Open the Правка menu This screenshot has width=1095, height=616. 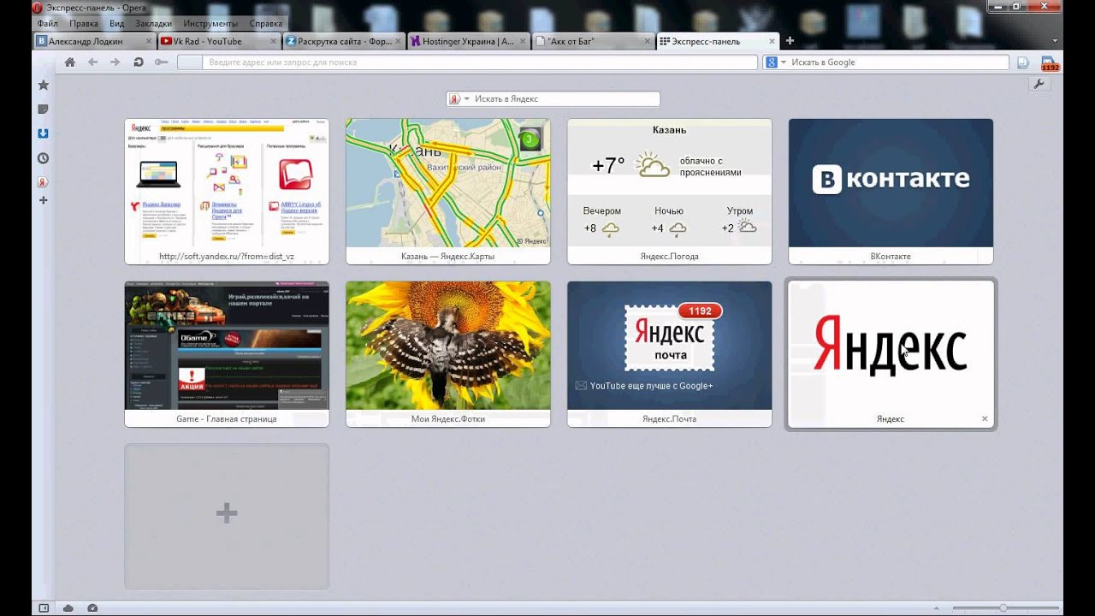coord(84,24)
